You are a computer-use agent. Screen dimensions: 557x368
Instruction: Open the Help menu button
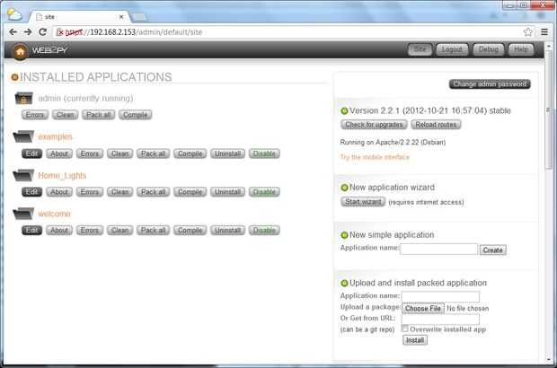(x=521, y=49)
